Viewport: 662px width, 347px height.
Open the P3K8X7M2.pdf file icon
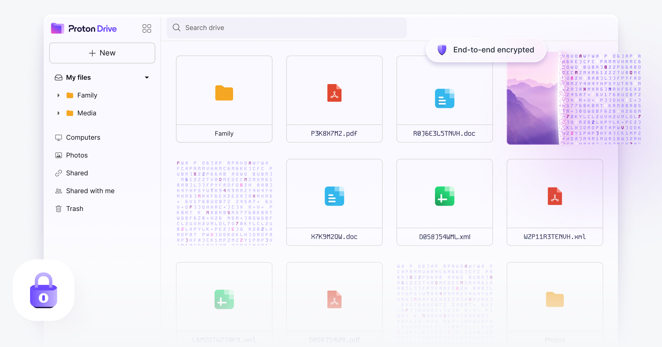coord(334,93)
